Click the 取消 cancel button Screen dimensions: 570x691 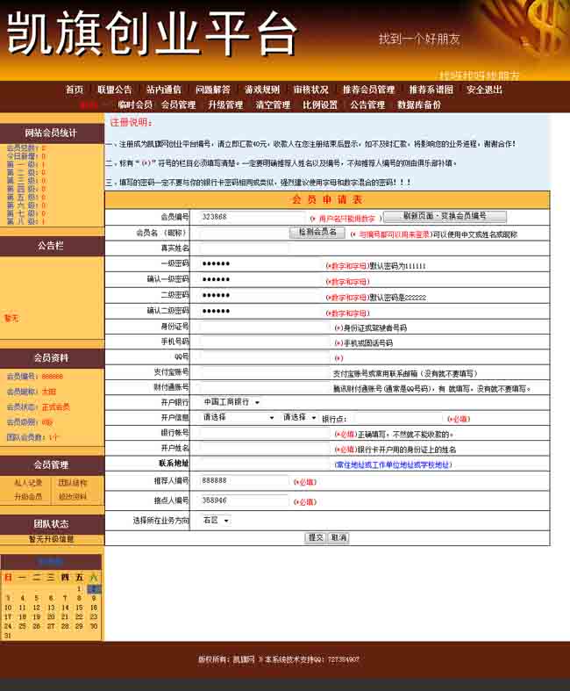(x=338, y=537)
